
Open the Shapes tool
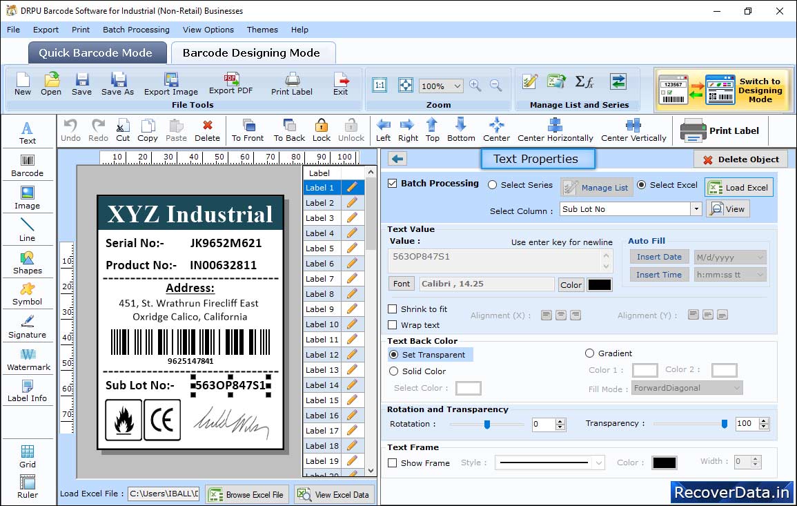(x=28, y=263)
